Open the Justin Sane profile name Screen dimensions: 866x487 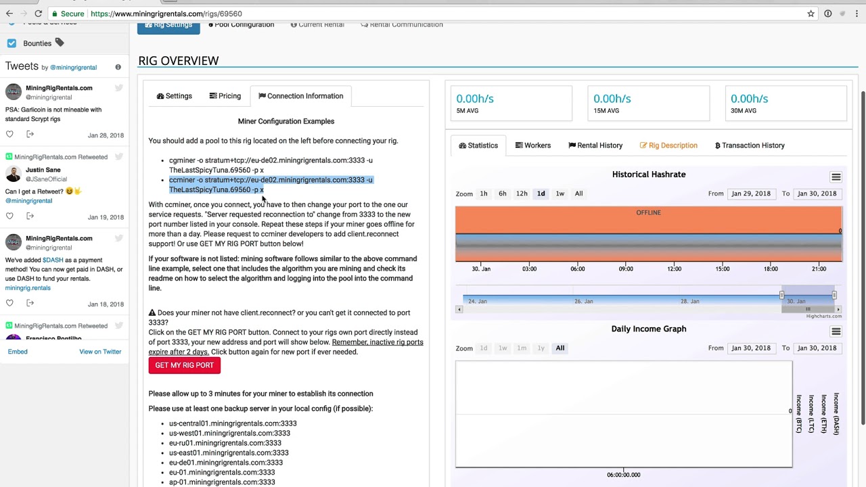(x=43, y=170)
